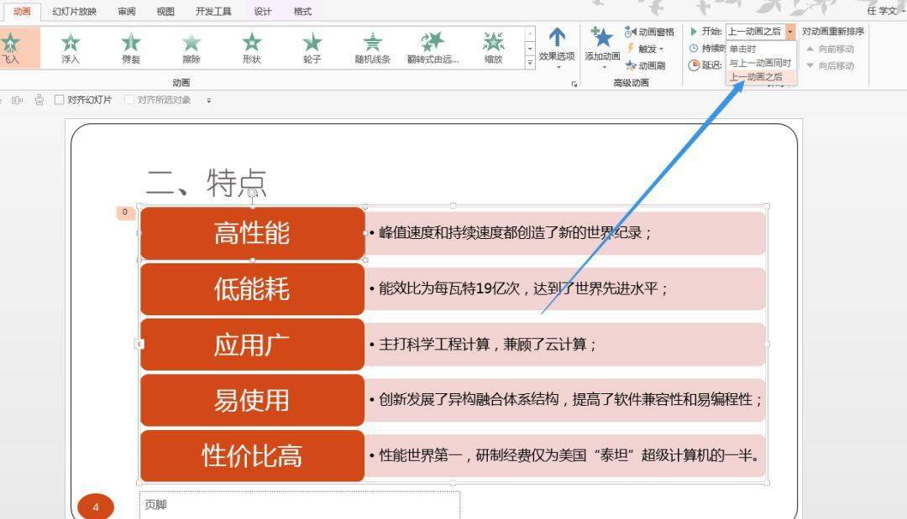
Task: Select the 性价比高 SmartArt block
Action: pos(252,455)
